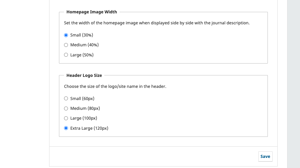Viewport: 300px width, 168px height.
Task: Click the Header Logo Size section heading
Action: (84, 75)
